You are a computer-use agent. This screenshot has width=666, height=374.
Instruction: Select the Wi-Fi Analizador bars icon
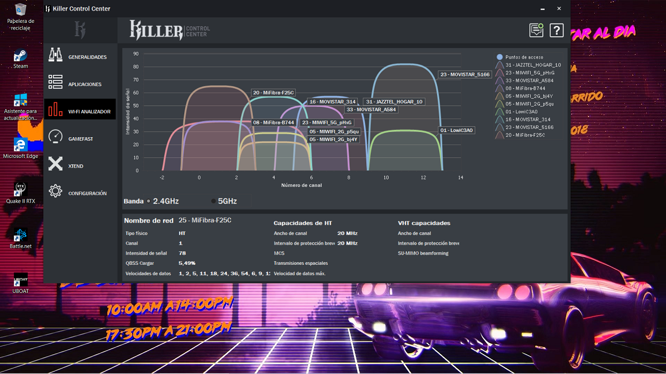[56, 110]
